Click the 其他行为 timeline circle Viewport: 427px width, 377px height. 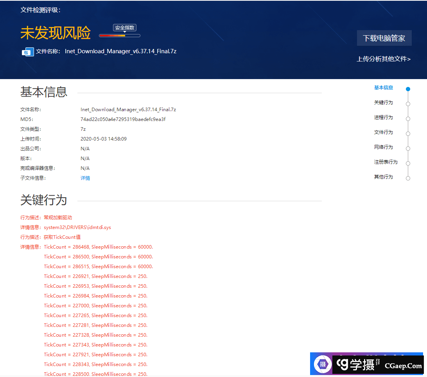408,178
